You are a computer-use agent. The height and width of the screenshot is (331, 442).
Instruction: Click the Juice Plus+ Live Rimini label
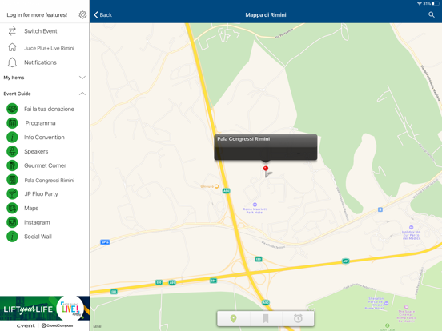[x=49, y=48]
